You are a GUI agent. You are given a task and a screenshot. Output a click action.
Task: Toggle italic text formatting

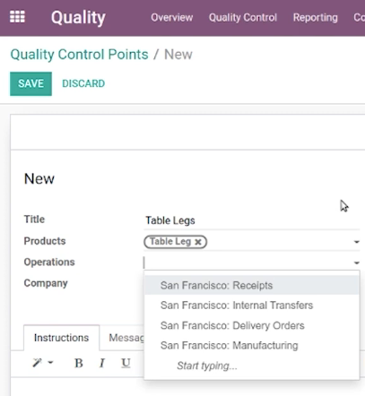coord(102,363)
